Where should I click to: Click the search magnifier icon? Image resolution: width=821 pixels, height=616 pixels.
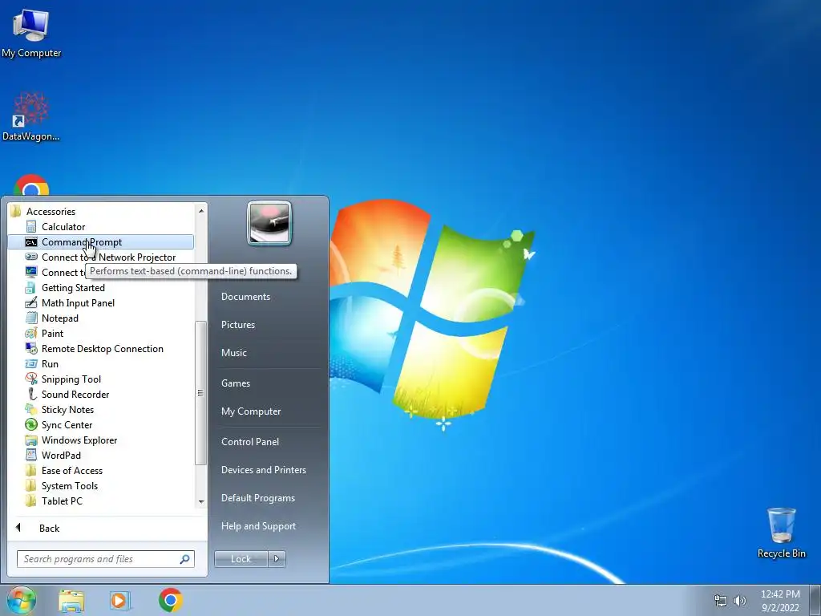tap(185, 559)
